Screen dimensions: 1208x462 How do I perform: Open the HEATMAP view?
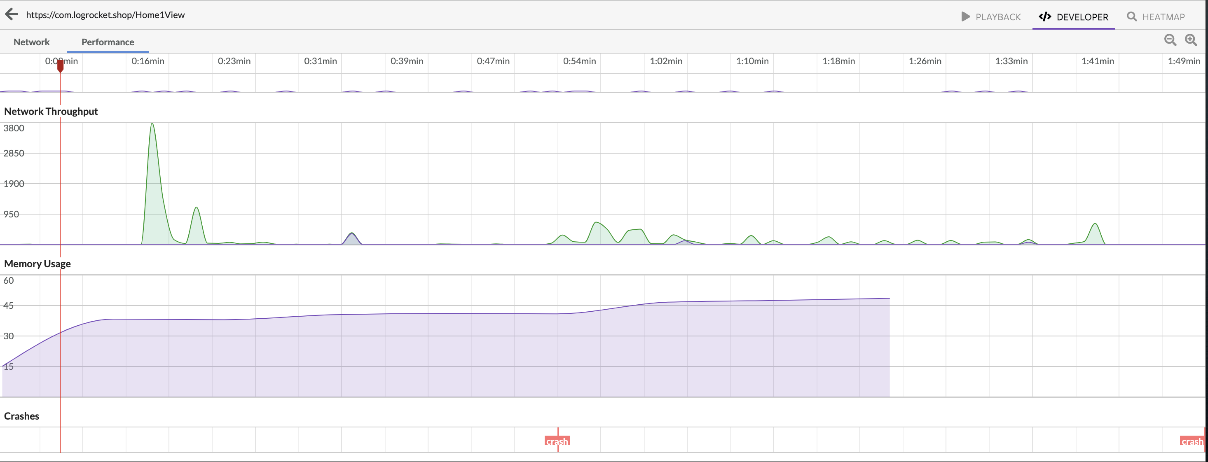click(1163, 17)
